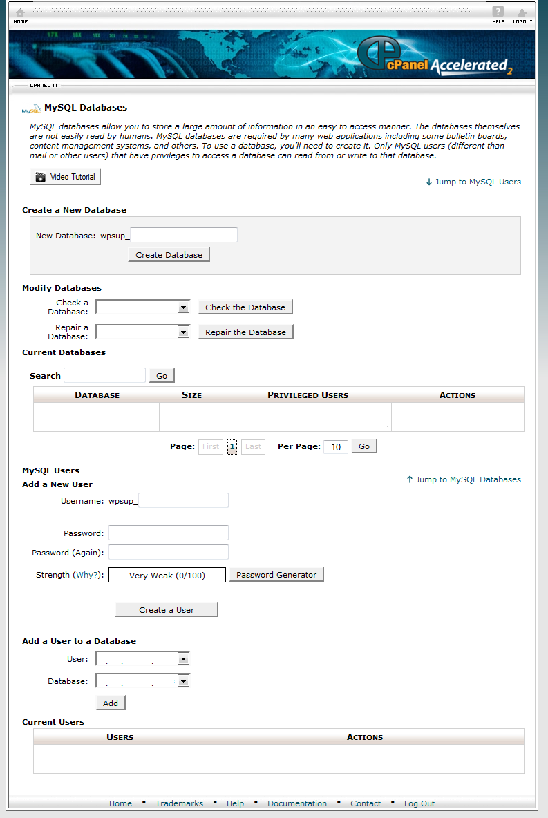The height and width of the screenshot is (818, 548).
Task: Click the Logout user icon
Action: [x=522, y=14]
